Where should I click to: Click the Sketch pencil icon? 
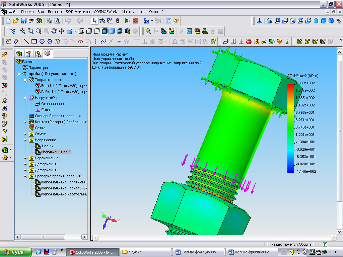[x=8, y=41]
